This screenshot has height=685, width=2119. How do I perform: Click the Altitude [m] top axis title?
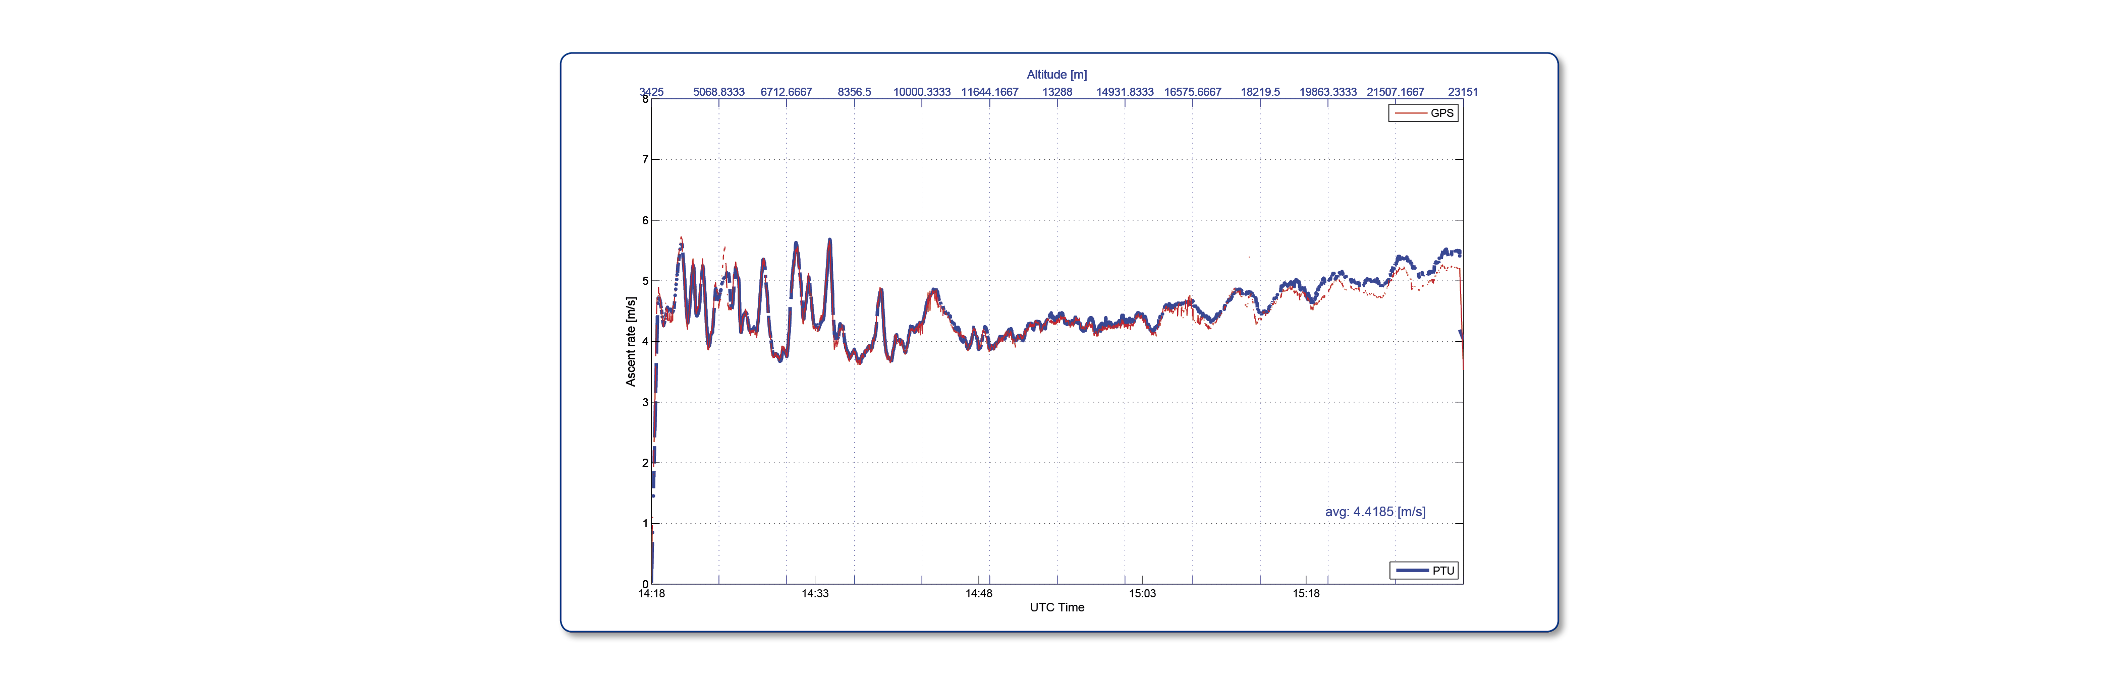1056,75
